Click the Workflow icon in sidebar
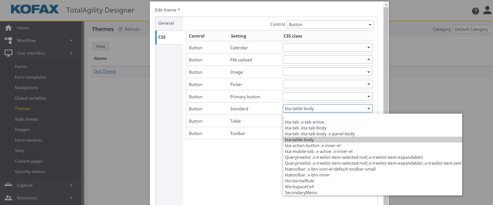This screenshot has height=205, width=493. coord(8,40)
